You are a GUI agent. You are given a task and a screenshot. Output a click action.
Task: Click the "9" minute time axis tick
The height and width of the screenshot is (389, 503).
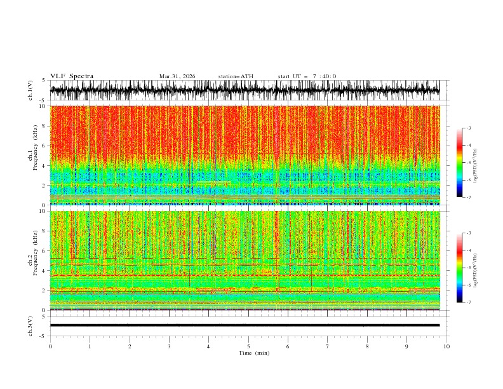pyautogui.click(x=406, y=346)
